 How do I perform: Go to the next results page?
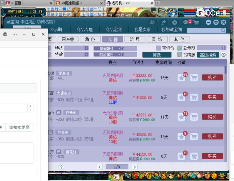pos(134,167)
